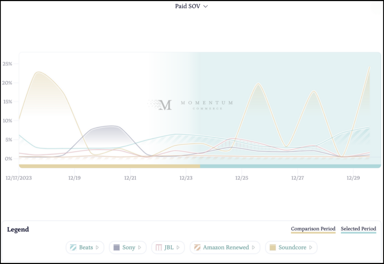Click the Beats striped pattern icon in legend

pos(73,248)
